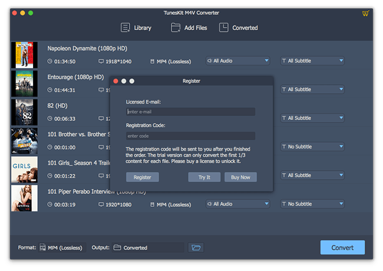Close the Register dialog
Image resolution: width=383 pixels, height=271 pixels.
click(x=115, y=81)
